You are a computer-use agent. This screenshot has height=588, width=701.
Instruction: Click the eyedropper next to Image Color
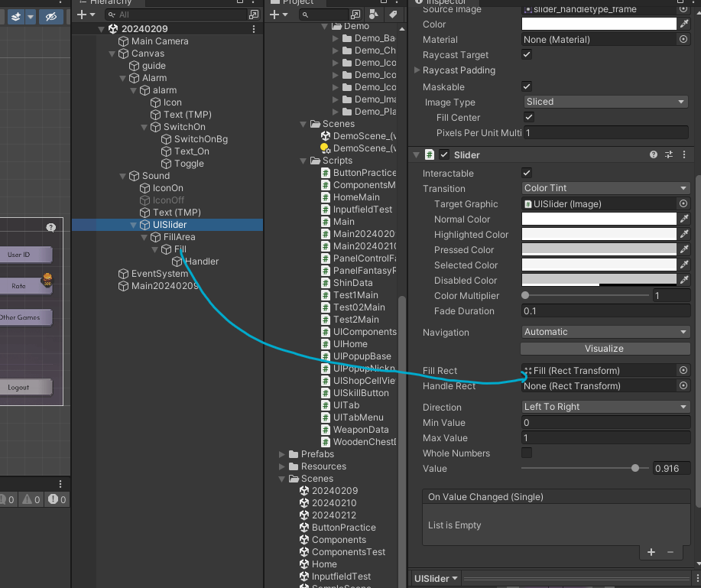684,24
